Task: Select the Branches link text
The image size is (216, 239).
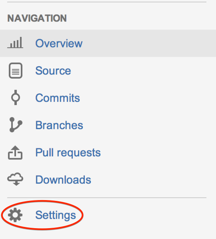Action: [x=59, y=125]
